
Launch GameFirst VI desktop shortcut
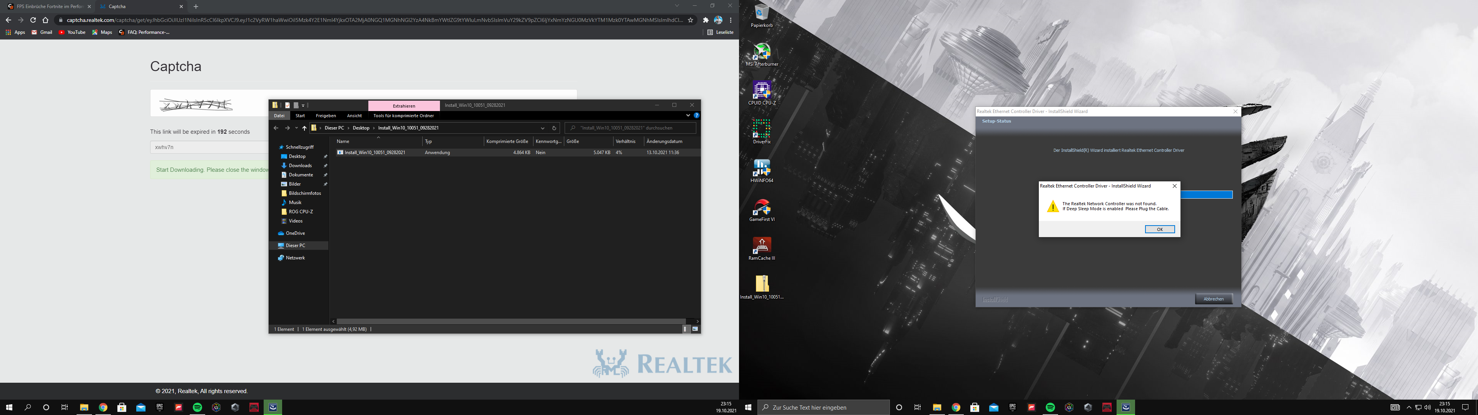pyautogui.click(x=762, y=207)
